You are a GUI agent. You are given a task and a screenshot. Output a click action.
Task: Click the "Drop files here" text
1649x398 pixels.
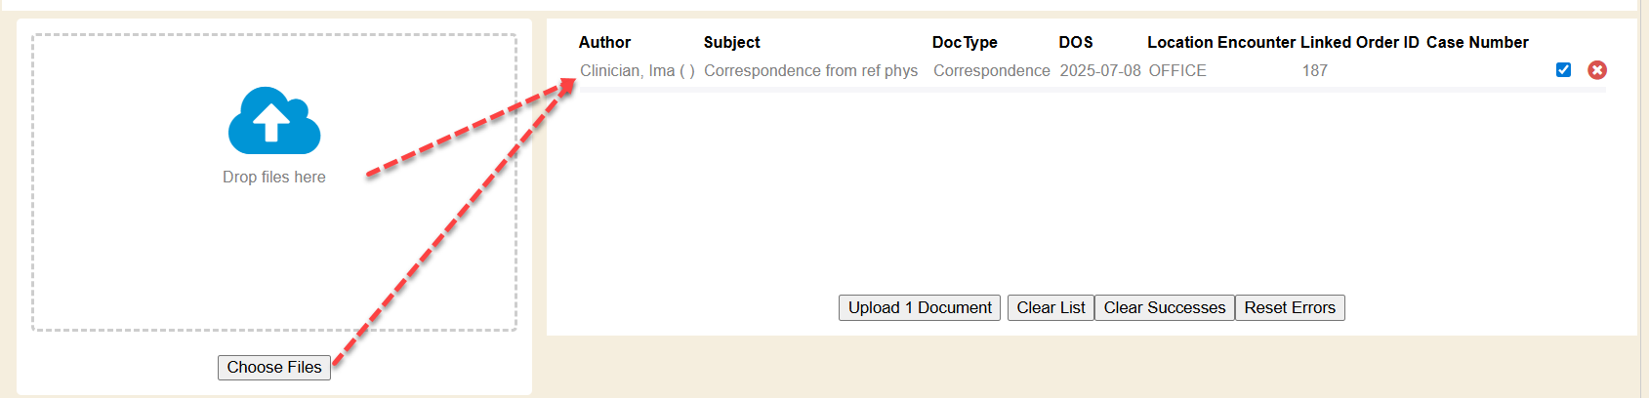[x=274, y=178]
